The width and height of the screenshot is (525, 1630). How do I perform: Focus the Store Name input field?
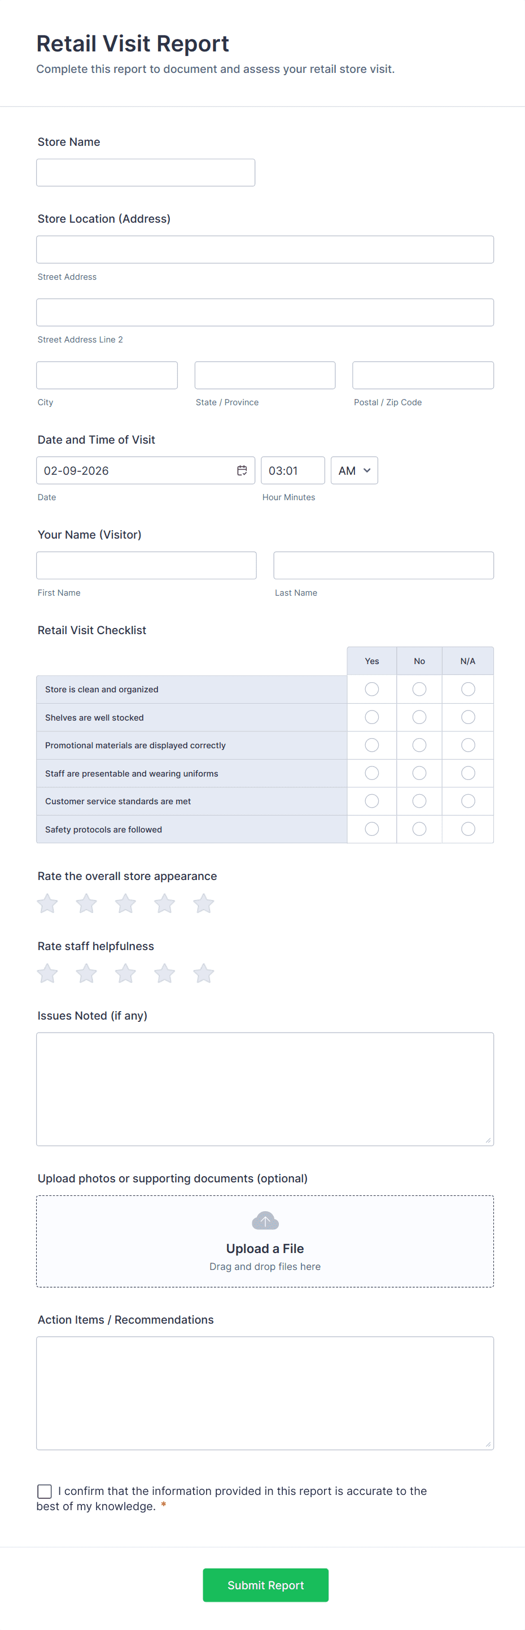click(x=145, y=173)
